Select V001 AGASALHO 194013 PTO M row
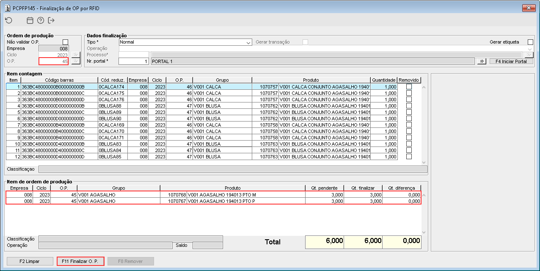The image size is (540, 271). tap(213, 194)
